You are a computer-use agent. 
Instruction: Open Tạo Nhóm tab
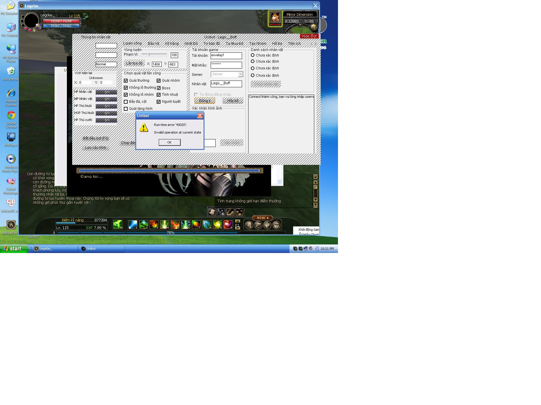click(258, 43)
